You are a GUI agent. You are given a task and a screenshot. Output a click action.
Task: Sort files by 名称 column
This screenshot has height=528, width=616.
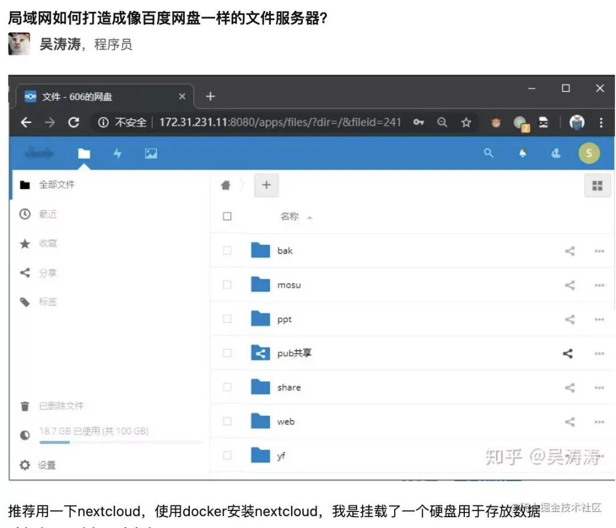[x=290, y=217]
